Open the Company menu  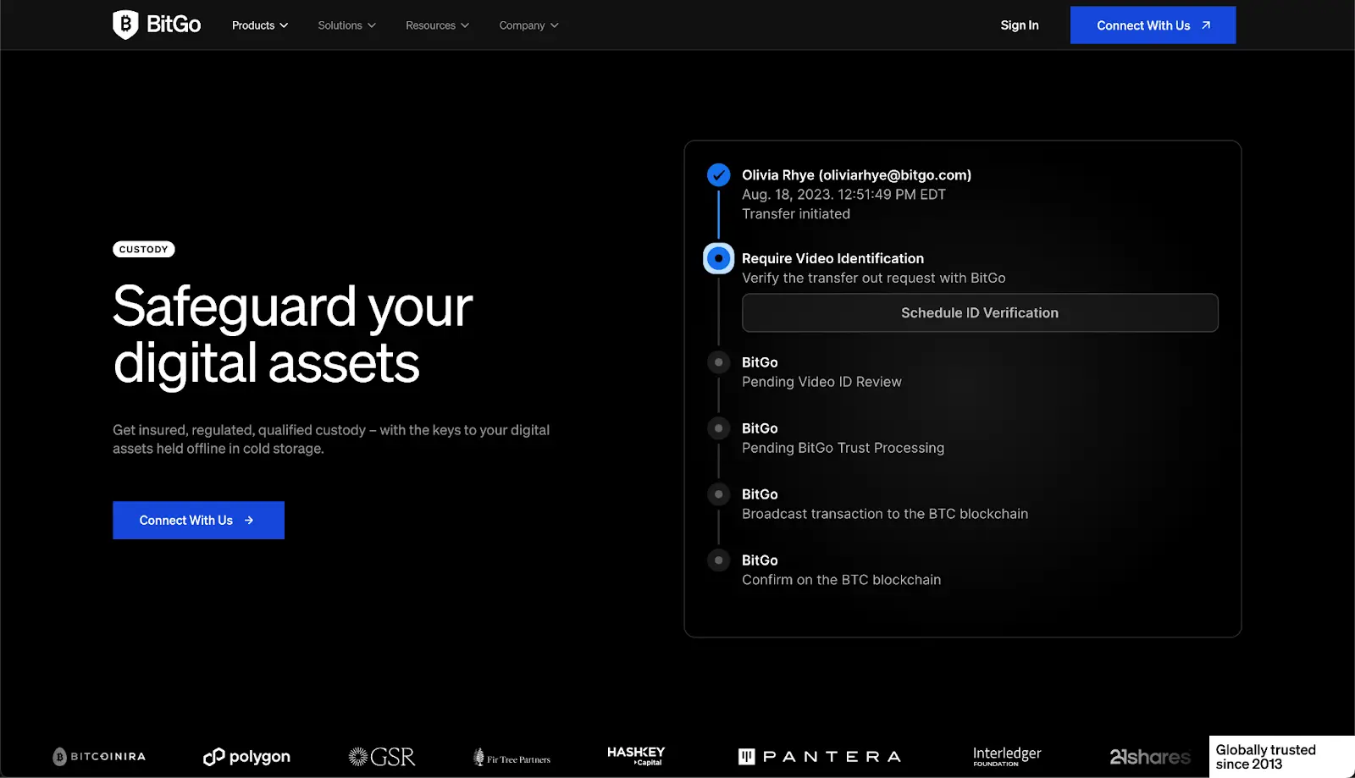click(x=528, y=25)
